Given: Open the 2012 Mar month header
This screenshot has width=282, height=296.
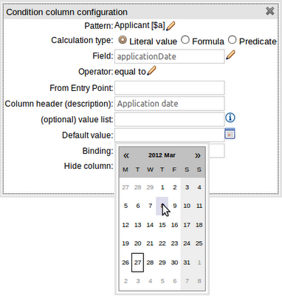Looking at the screenshot, I should coord(162,155).
